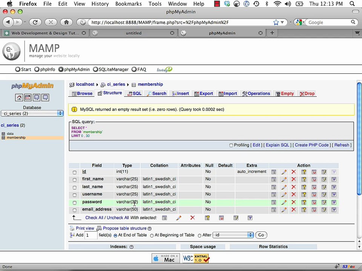The width and height of the screenshot is (362, 271).
Task: Open the Print view link
Action: point(85,228)
